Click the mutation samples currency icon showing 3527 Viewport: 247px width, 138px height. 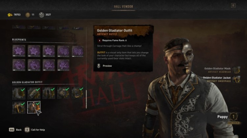[x=41, y=15]
